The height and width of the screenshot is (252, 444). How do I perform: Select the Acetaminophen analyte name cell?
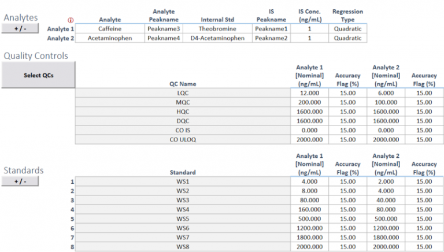pyautogui.click(x=110, y=38)
